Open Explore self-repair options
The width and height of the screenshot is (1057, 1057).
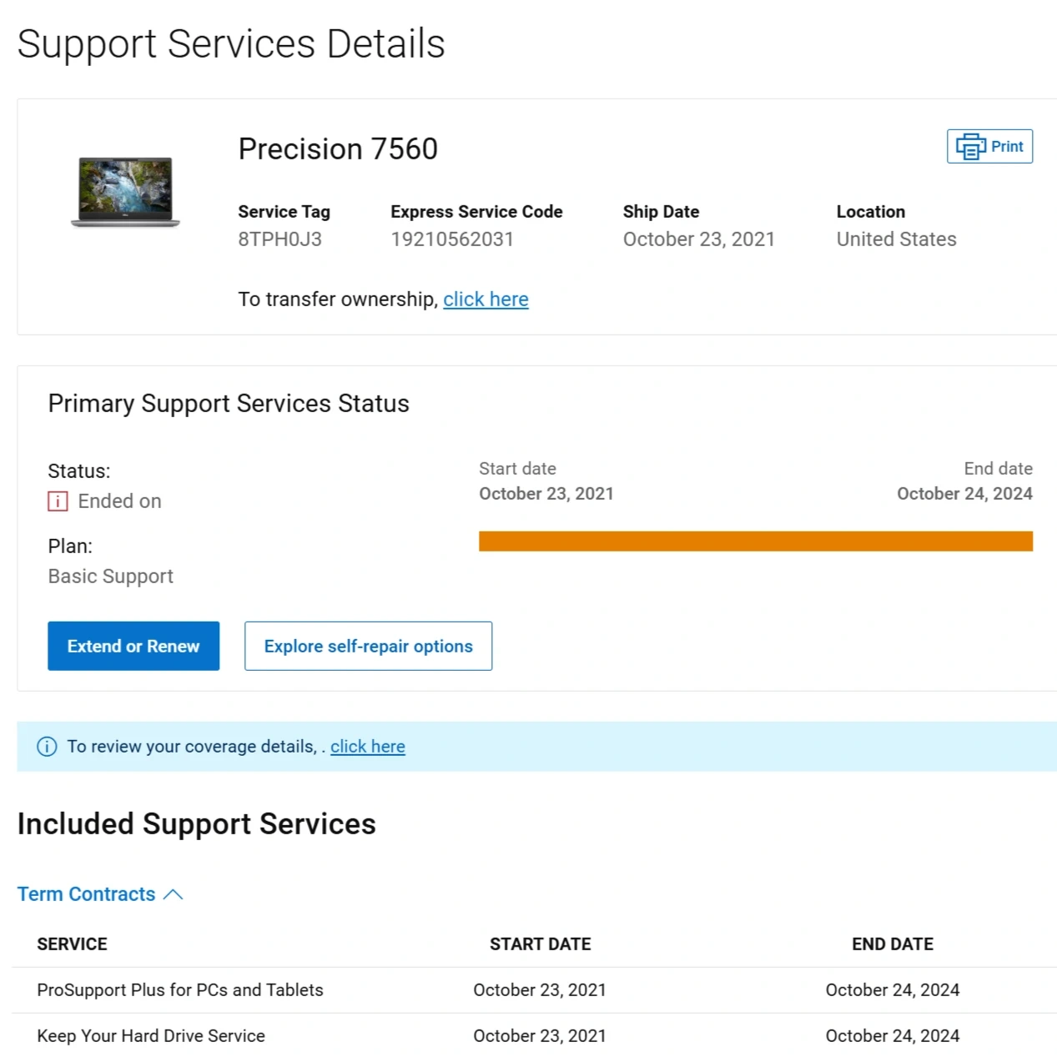click(x=368, y=646)
